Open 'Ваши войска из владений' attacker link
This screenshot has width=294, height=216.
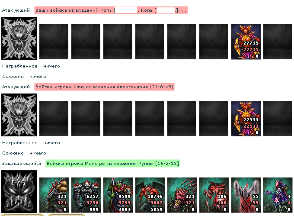[111, 10]
